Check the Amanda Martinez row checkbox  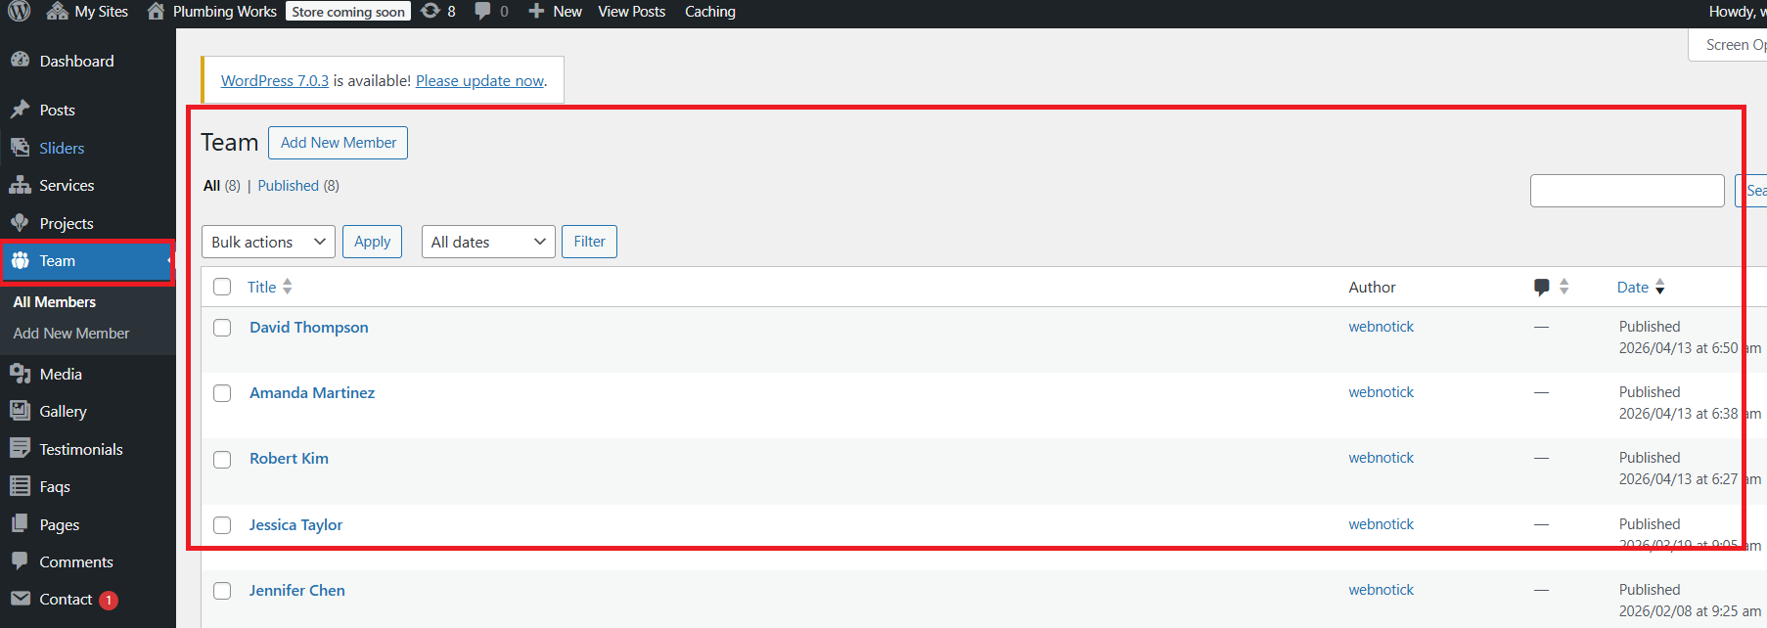tap(222, 393)
